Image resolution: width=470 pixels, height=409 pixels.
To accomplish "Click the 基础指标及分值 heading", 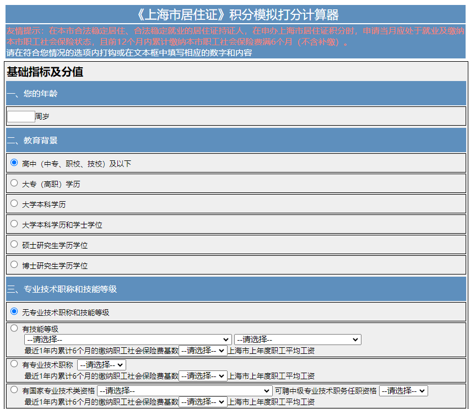I will (x=45, y=72).
